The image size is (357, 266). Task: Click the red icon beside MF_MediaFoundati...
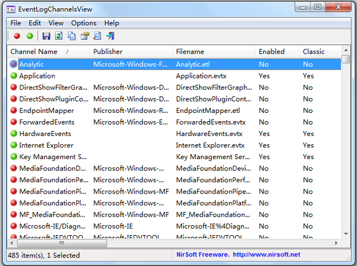point(14,215)
